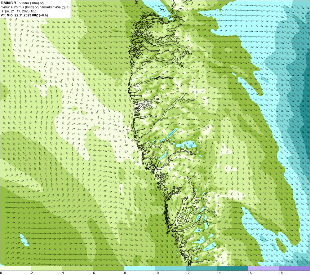
Task: Click the scale label '10'
Action: pyautogui.click(x=157, y=273)
